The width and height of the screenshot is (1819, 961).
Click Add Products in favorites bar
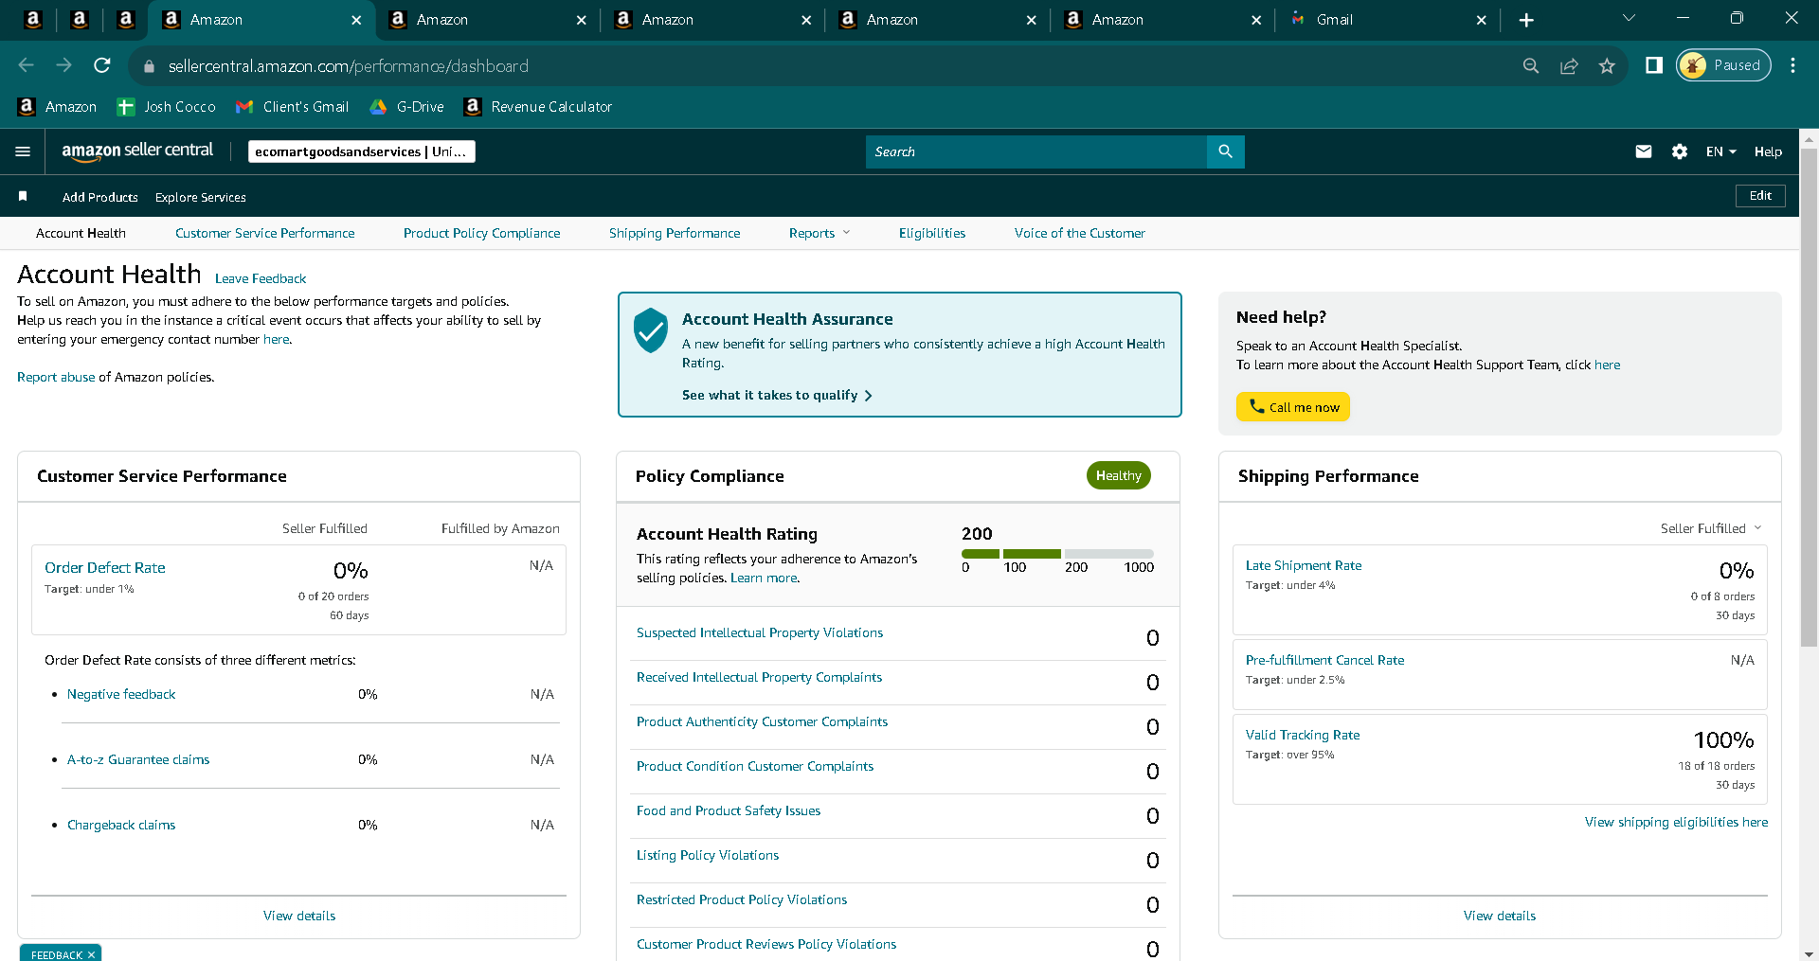pos(100,197)
